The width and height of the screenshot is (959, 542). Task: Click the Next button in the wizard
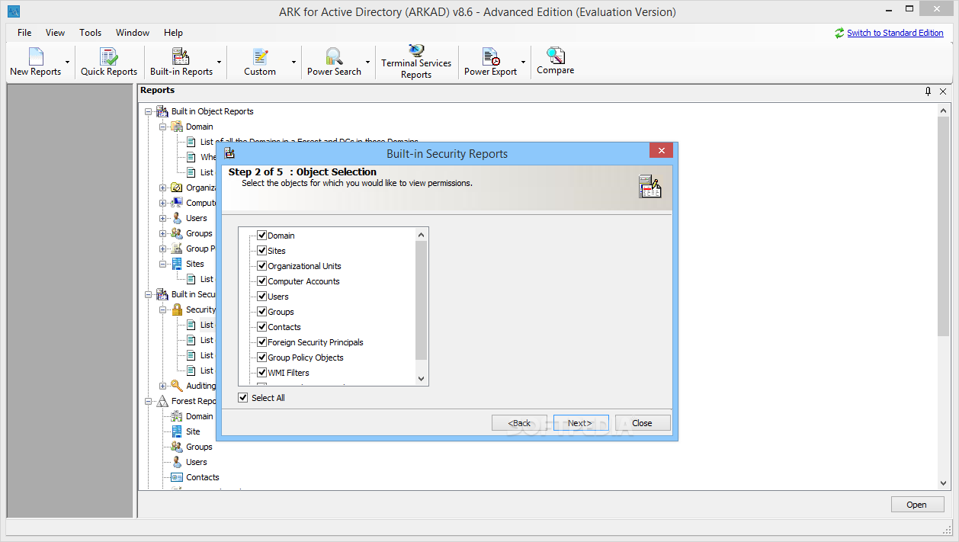(x=581, y=423)
